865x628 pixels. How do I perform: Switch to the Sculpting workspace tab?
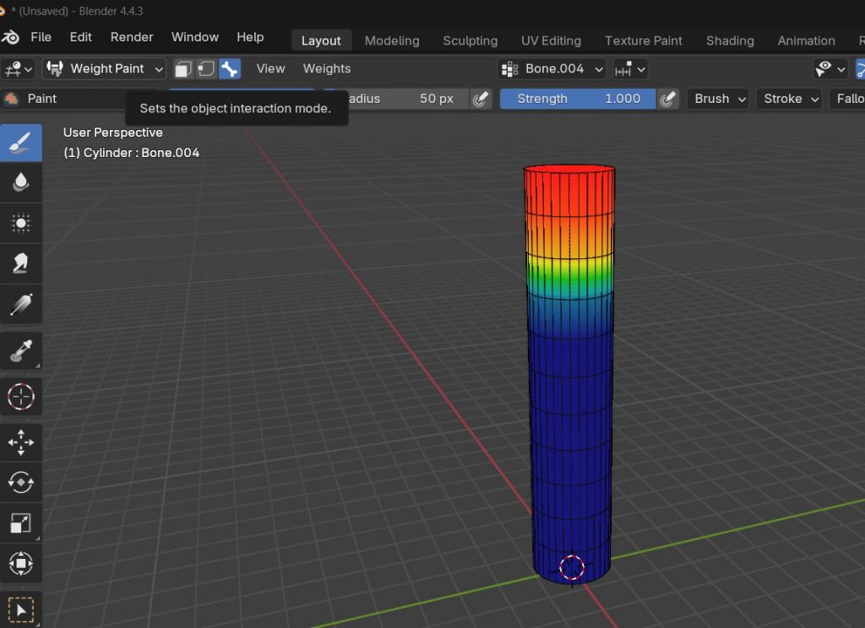pos(470,41)
